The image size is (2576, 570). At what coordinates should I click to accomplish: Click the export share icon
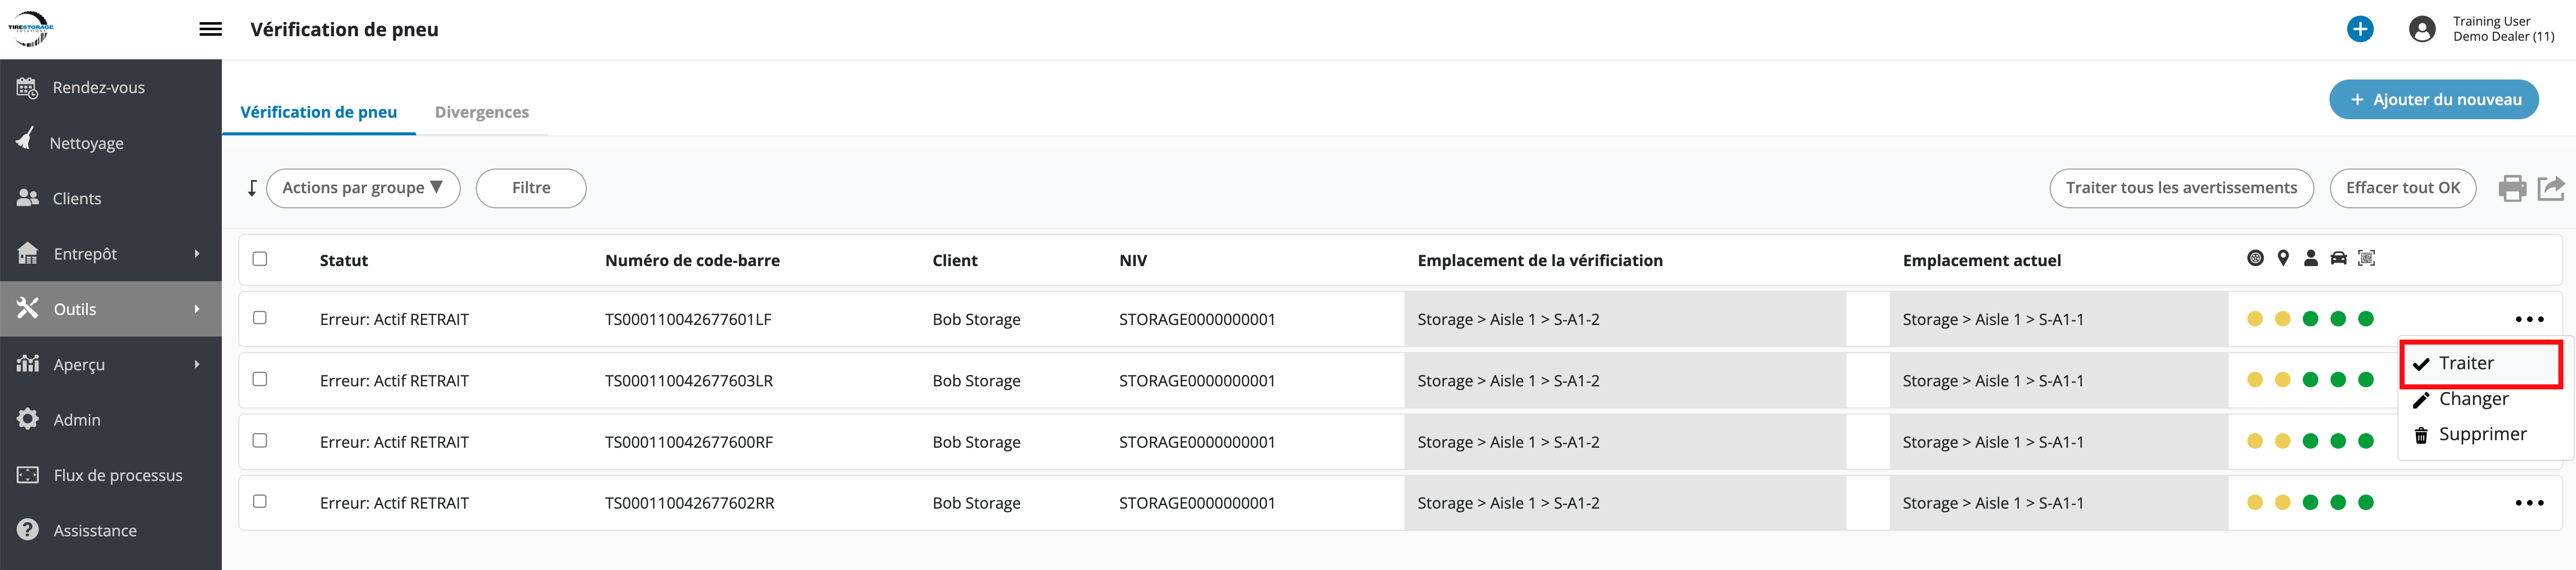click(2550, 188)
